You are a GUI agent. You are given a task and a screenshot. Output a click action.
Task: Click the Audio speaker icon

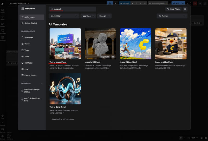[22, 57]
